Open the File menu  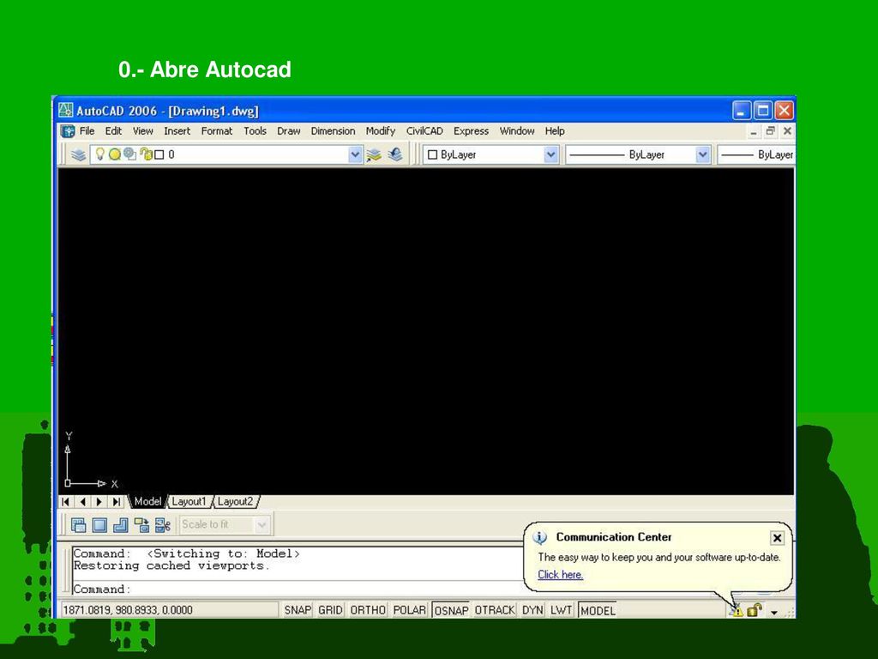click(x=87, y=131)
